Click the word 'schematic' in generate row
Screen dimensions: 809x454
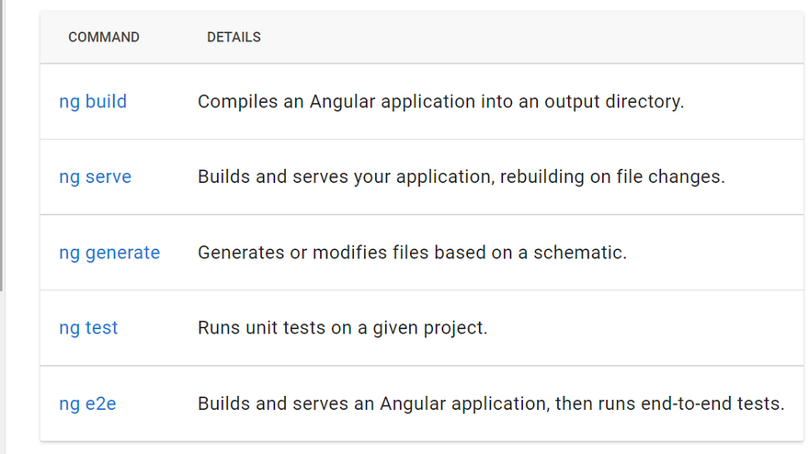point(584,253)
